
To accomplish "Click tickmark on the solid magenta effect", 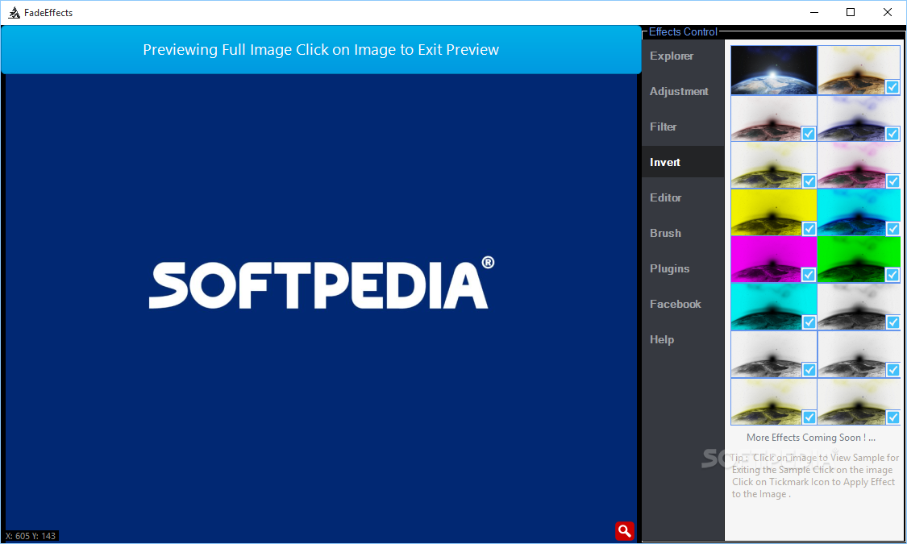I will tap(809, 275).
